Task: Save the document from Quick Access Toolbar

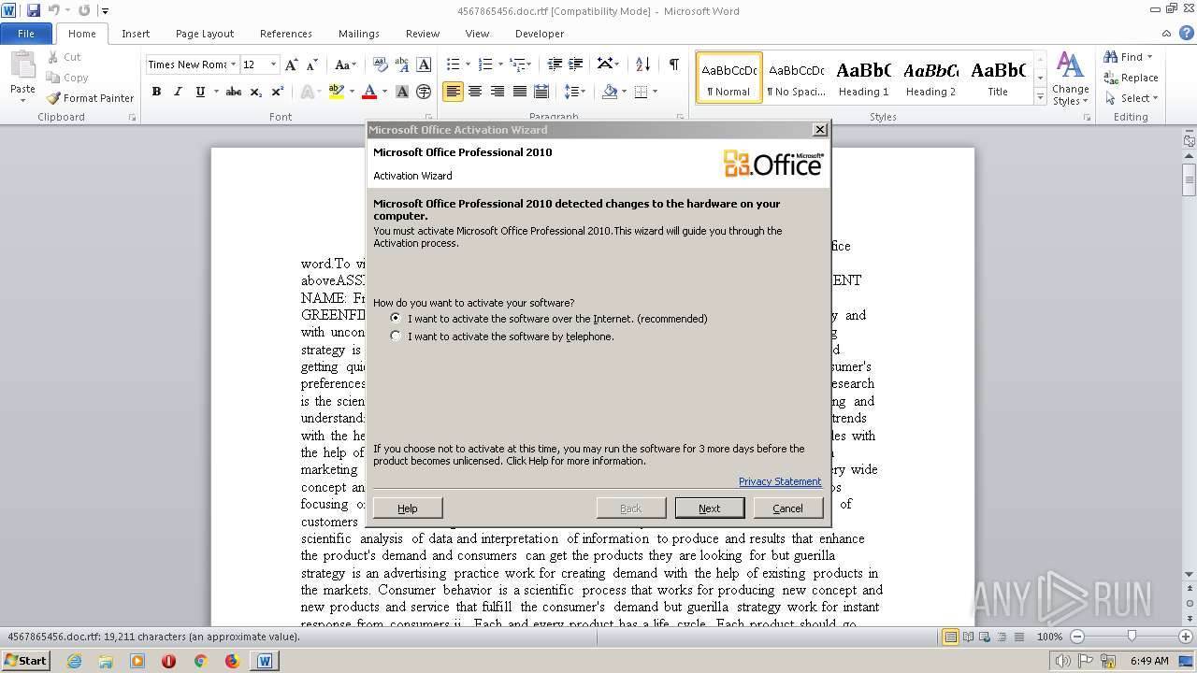Action: click(34, 10)
